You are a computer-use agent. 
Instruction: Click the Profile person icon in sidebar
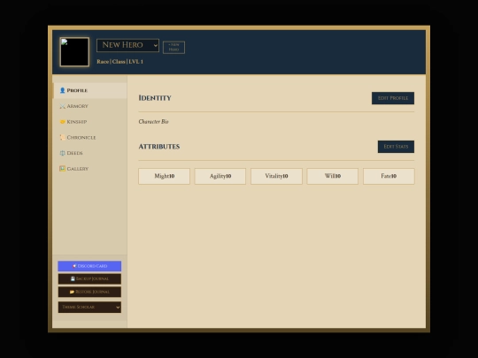63,90
